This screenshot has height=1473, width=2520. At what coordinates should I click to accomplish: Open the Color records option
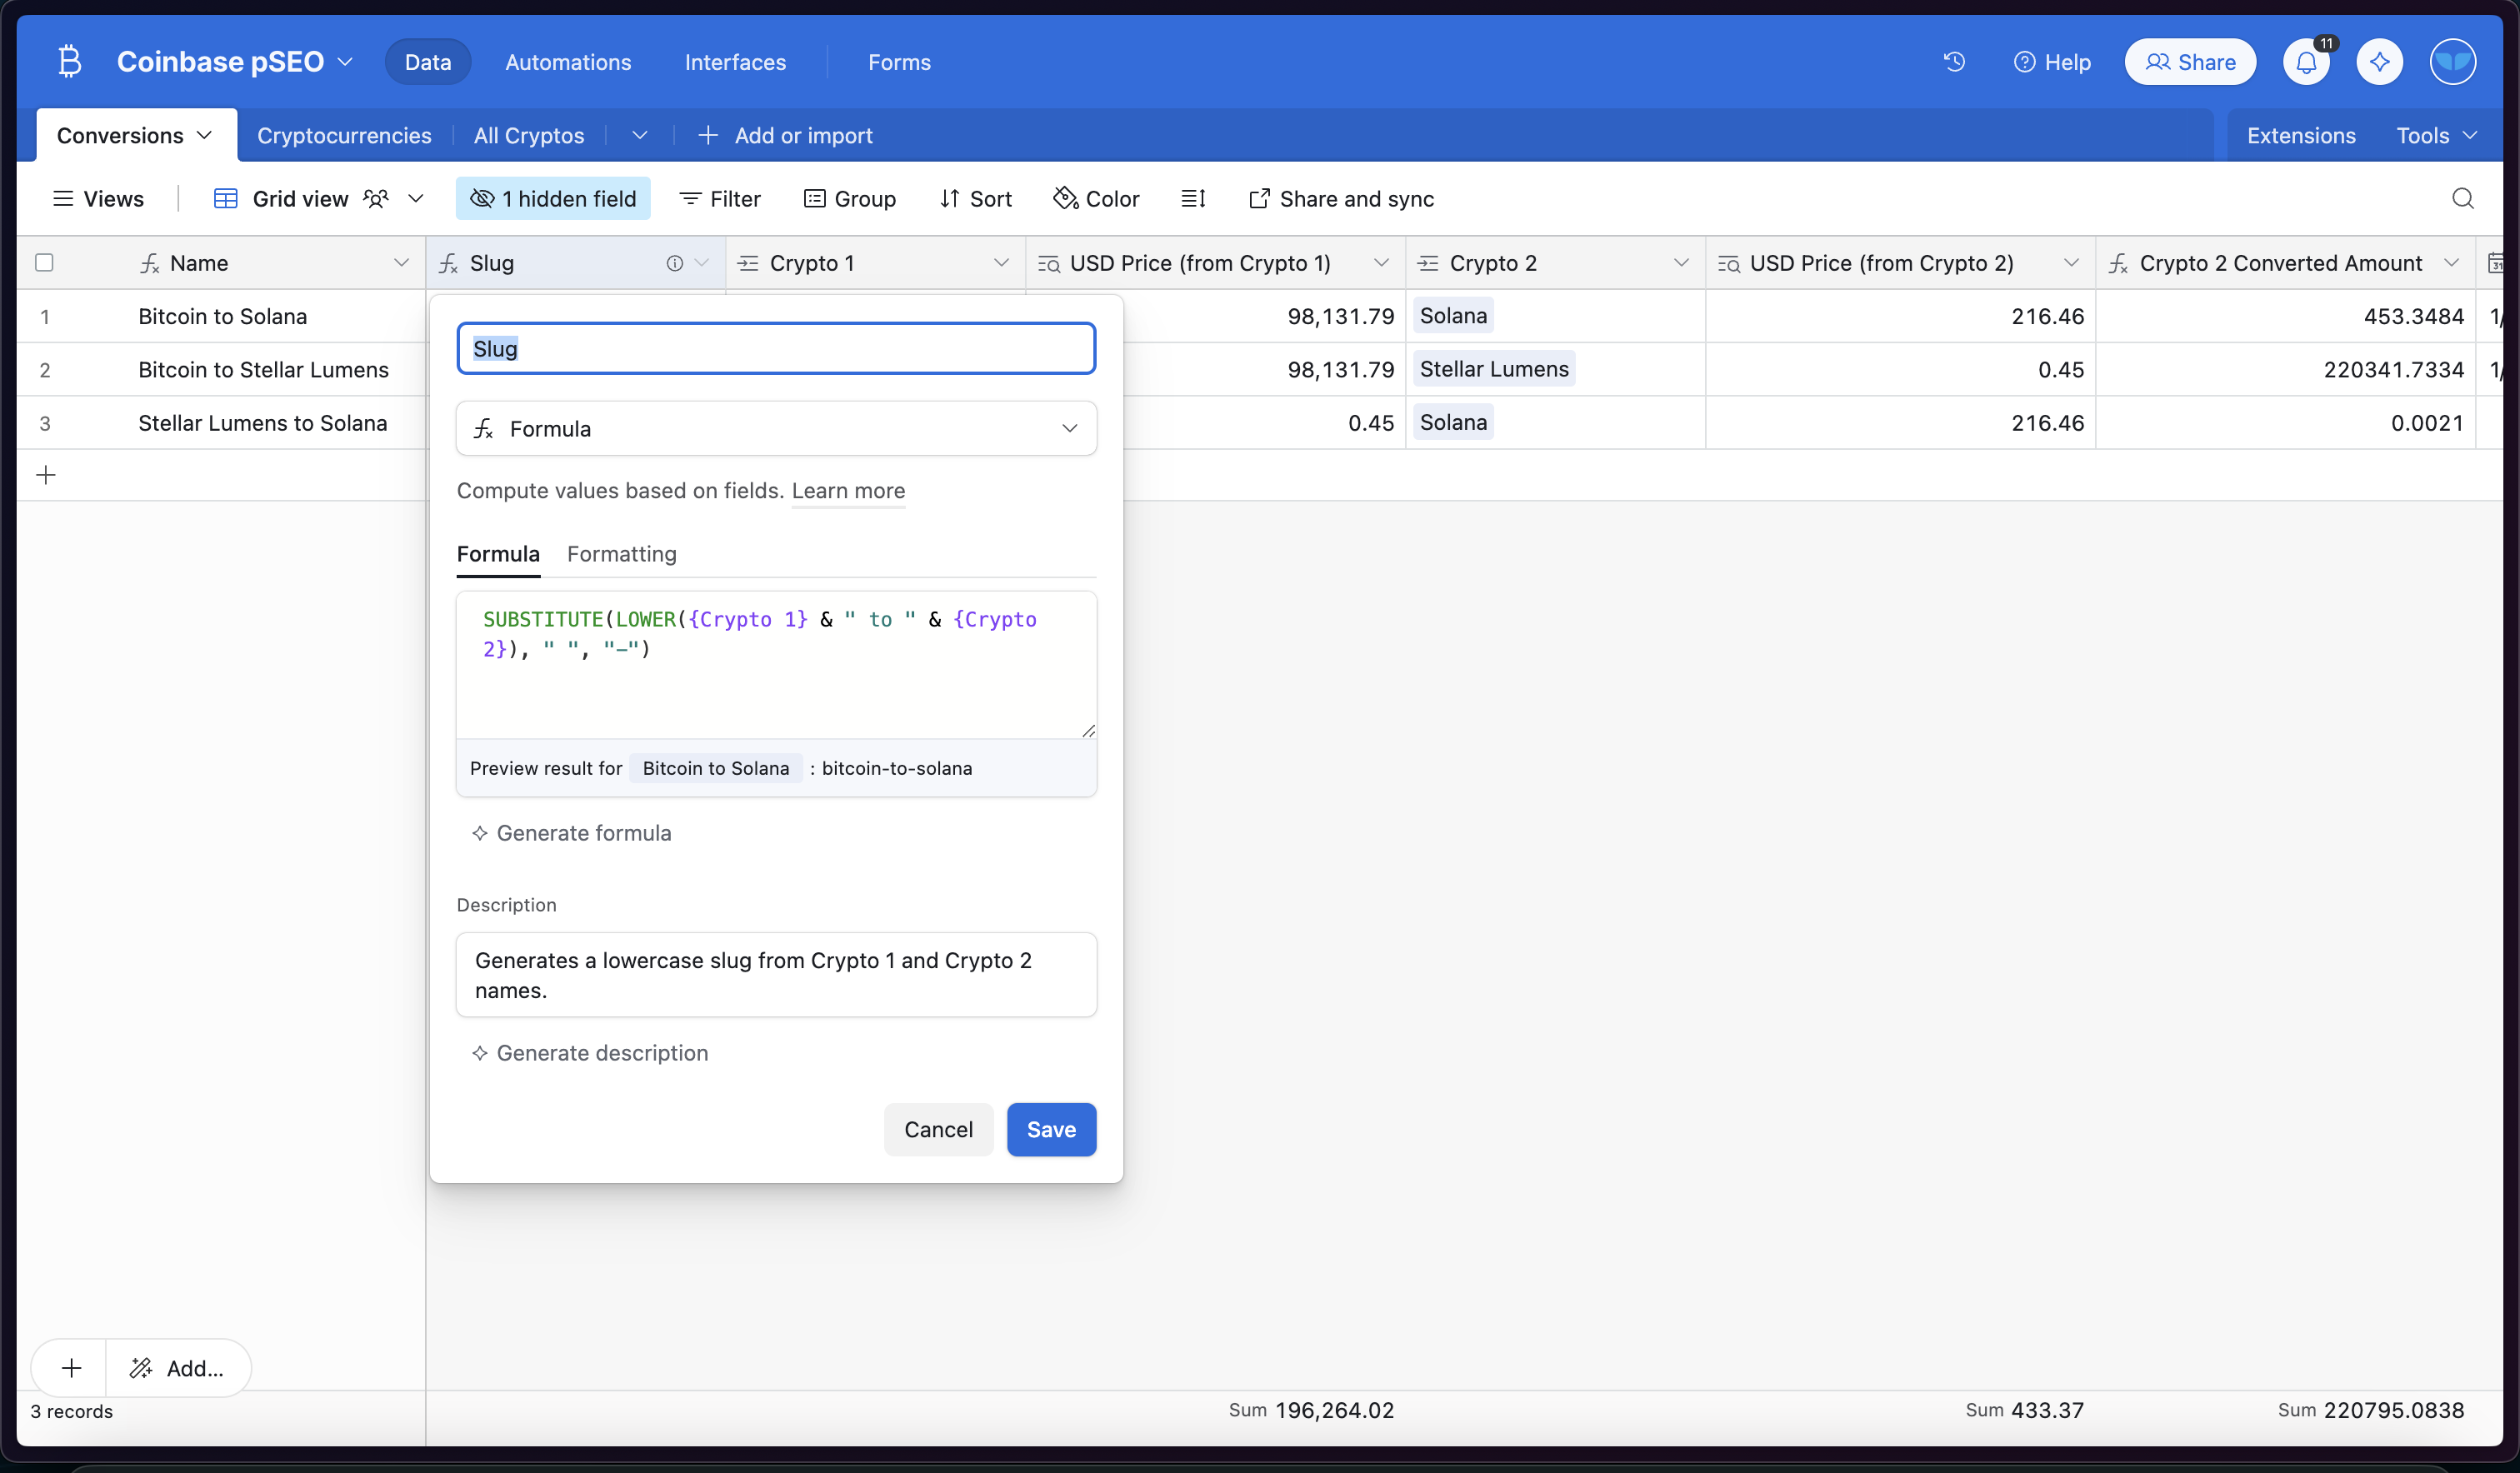coord(1096,199)
